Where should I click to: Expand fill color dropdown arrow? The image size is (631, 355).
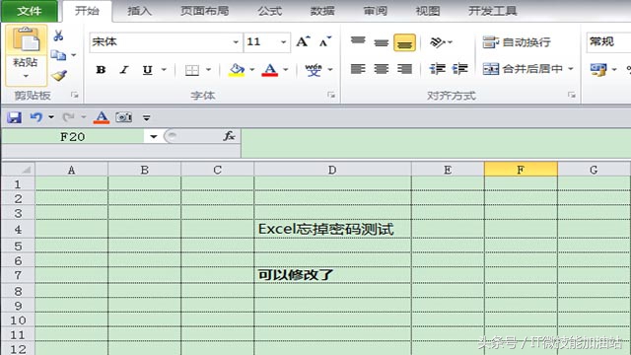pos(252,70)
